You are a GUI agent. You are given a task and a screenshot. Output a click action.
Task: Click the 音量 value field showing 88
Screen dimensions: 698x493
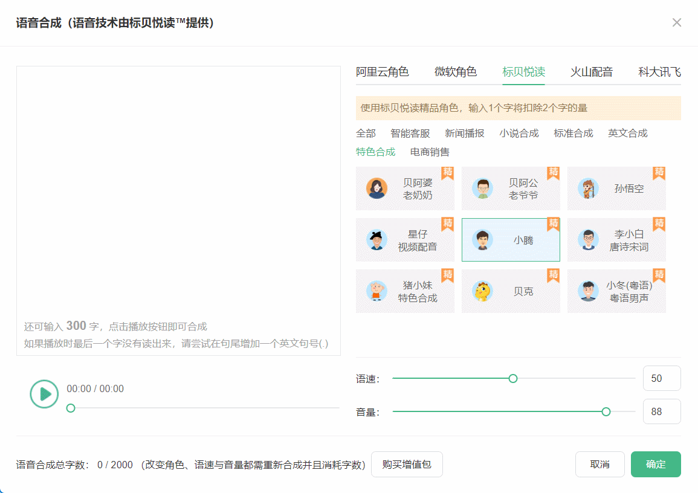pyautogui.click(x=662, y=411)
